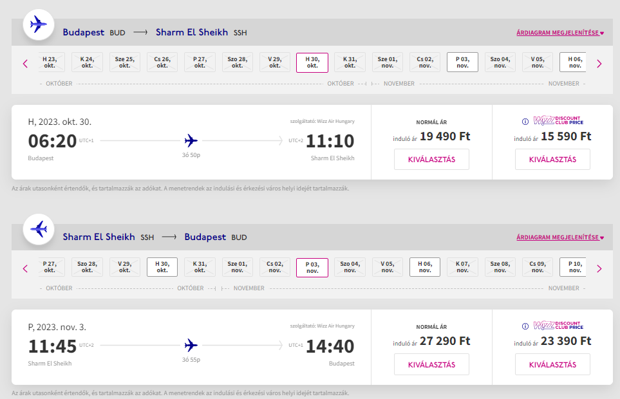This screenshot has width=620, height=399.
Task: Select return date H 06, nov.
Action: pos(425,267)
